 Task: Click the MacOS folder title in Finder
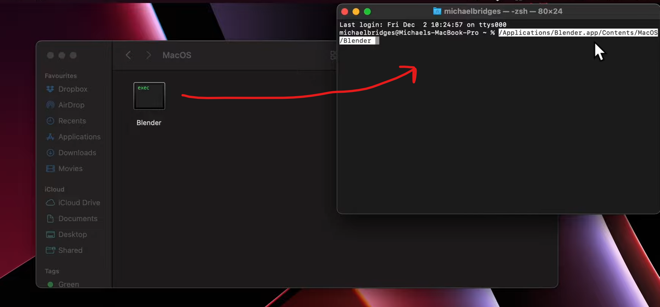pos(177,55)
